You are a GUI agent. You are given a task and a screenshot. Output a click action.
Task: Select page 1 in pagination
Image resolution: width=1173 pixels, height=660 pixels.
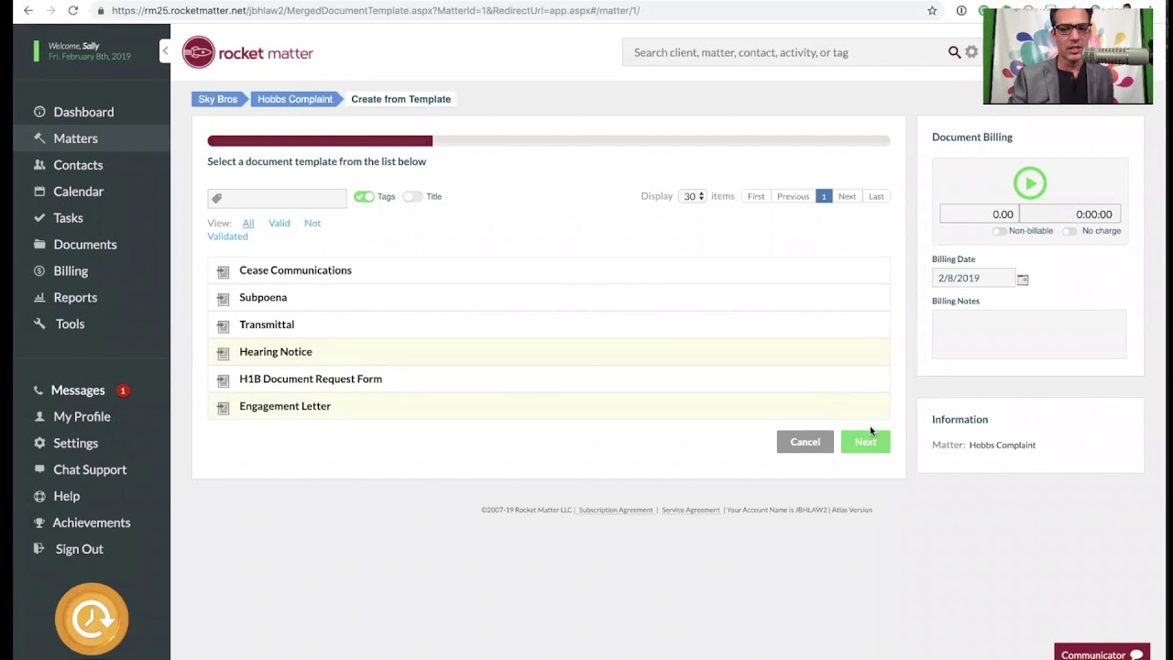point(824,196)
